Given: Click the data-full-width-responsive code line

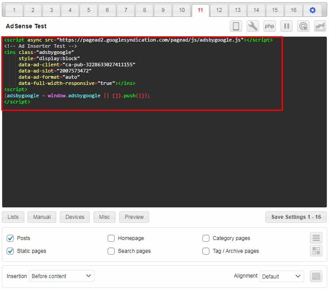Looking at the screenshot, I should 77,83.
